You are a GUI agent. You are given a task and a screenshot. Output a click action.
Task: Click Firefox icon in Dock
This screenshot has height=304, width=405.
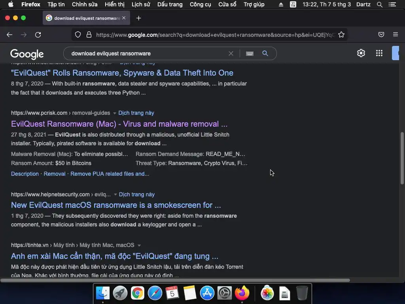242,293
